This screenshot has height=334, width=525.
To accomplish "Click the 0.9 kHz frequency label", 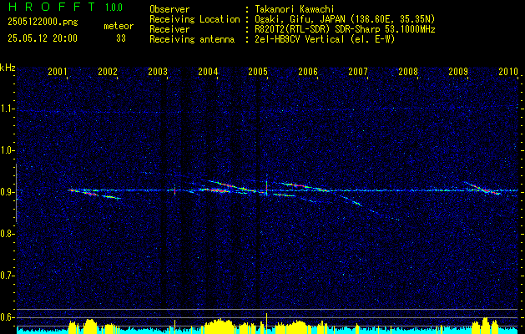I will point(7,192).
